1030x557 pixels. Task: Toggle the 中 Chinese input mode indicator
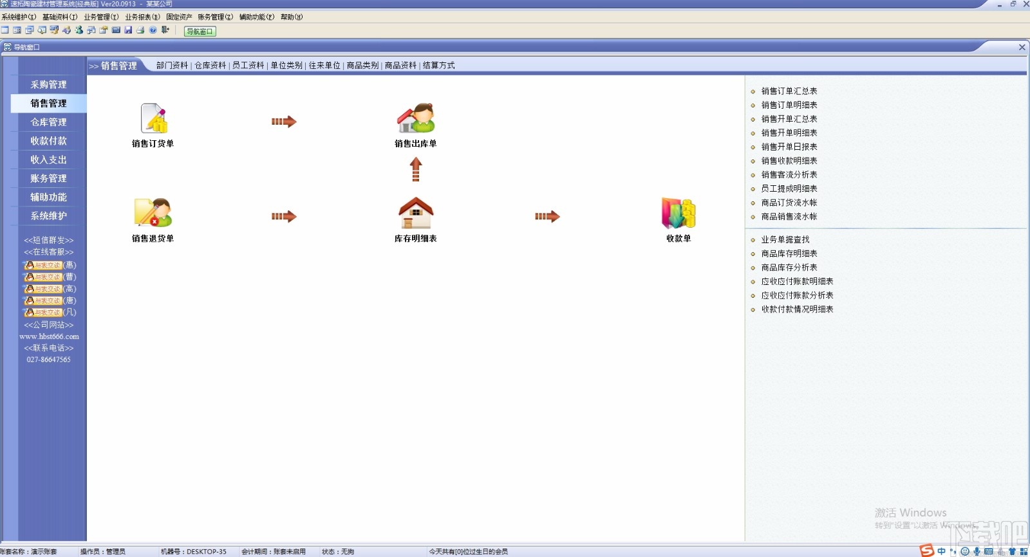click(x=942, y=551)
